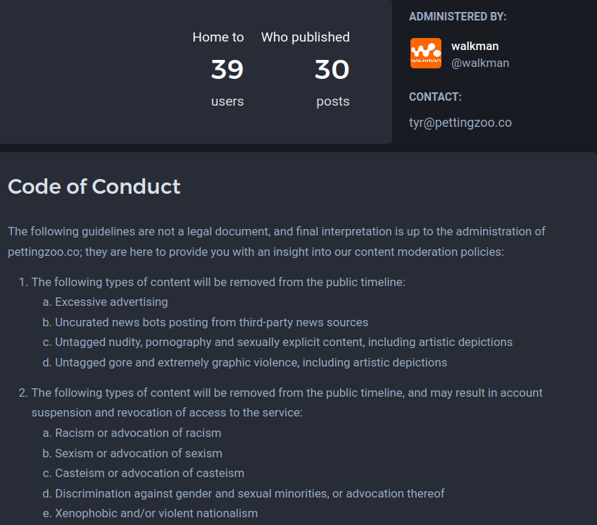Screen dimensions: 597x525
Task: Click the 39 users count
Action: click(x=227, y=70)
